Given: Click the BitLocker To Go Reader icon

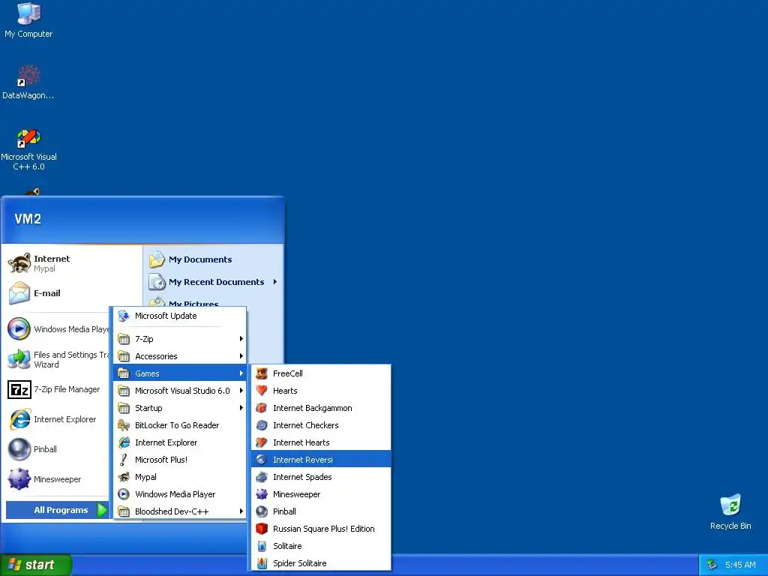Looking at the screenshot, I should [124, 425].
